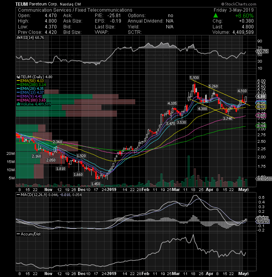Click the 4489589 volume axis tag
The width and height of the screenshot is (272, 277).
[x=264, y=179]
